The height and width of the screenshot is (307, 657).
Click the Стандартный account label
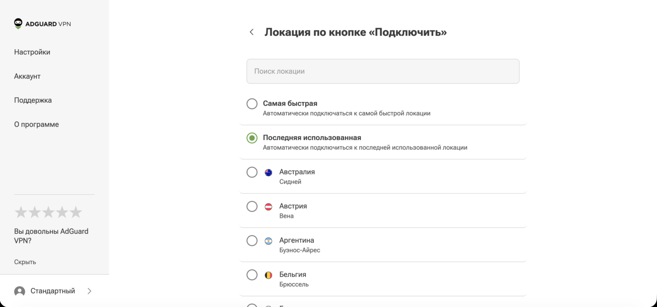coord(53,291)
